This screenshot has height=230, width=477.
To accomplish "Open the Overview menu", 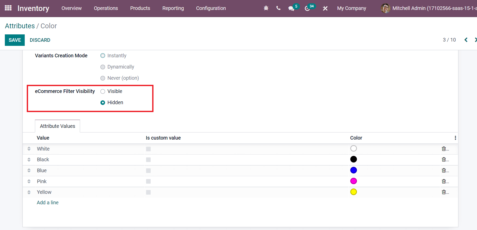I will pos(71,8).
